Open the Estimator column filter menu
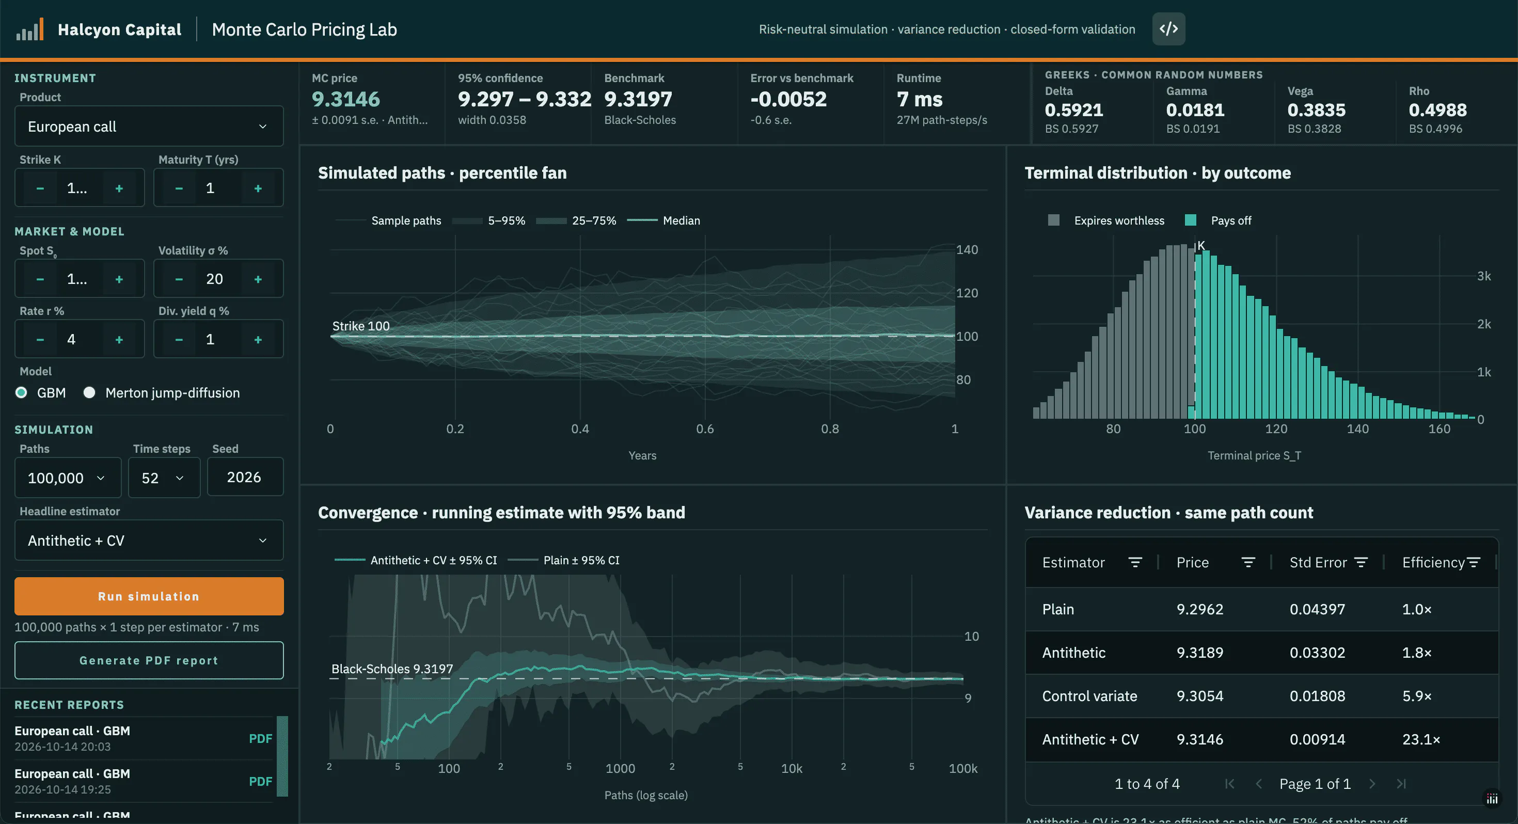The image size is (1518, 824). coord(1135,562)
